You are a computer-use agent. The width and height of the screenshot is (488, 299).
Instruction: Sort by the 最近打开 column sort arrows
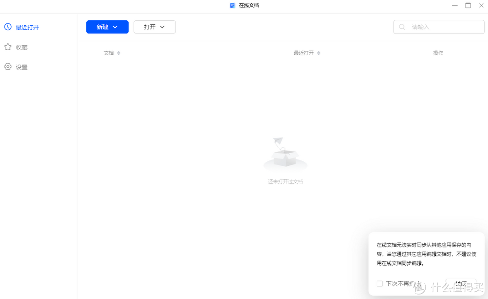(x=319, y=53)
